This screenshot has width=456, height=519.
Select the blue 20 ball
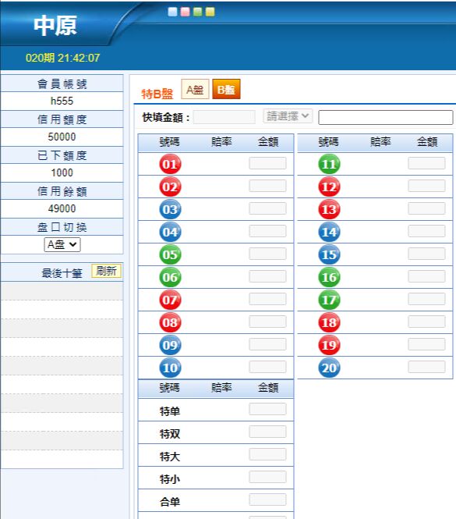pyautogui.click(x=329, y=368)
